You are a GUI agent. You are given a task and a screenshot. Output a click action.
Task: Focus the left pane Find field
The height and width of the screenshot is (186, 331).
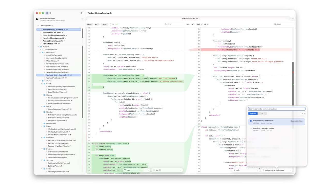pyautogui.click(x=174, y=24)
